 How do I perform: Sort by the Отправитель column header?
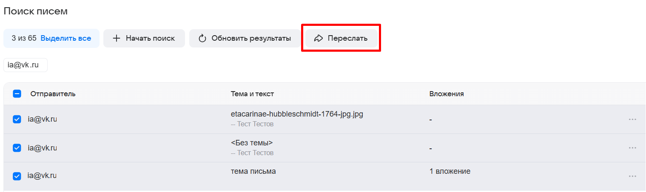pyautogui.click(x=53, y=94)
